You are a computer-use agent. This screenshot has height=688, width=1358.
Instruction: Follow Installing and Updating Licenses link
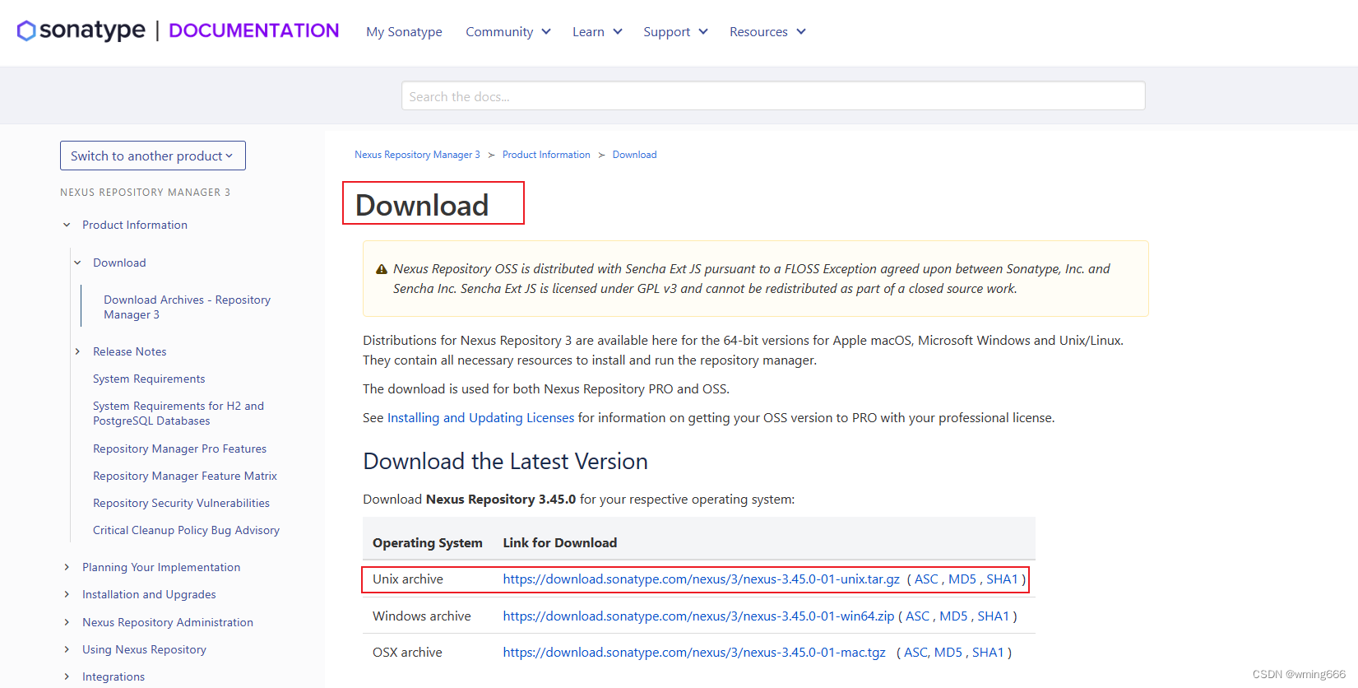[x=480, y=418]
